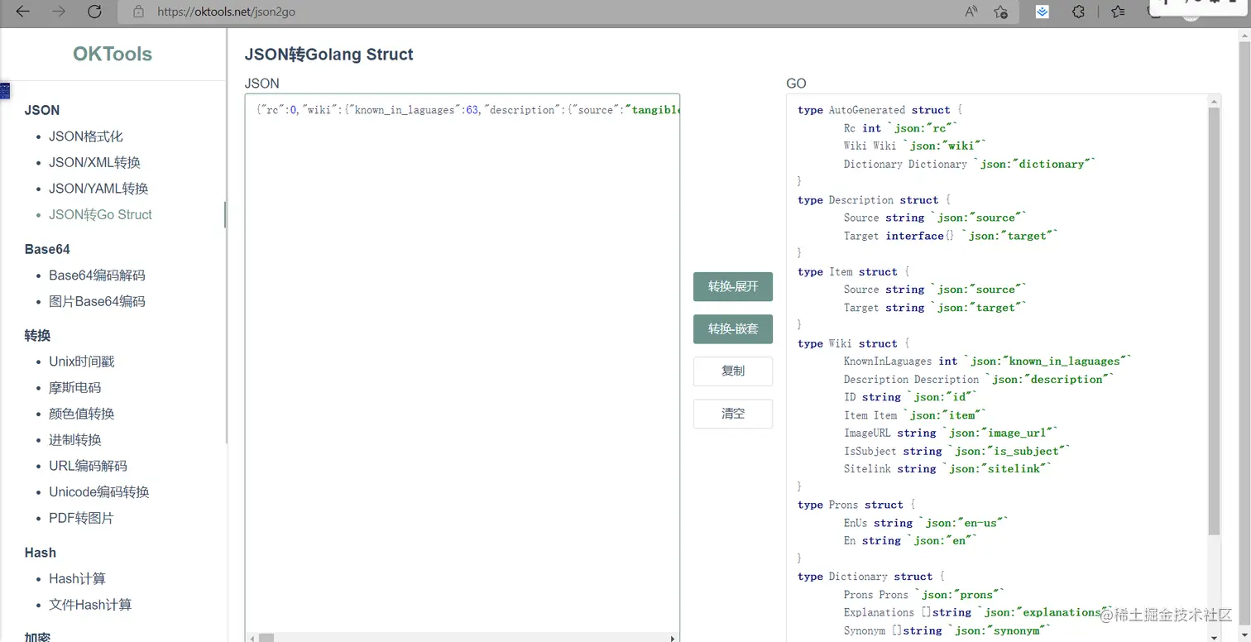Click the 'Dictionary Dictionary' field line
Viewport: 1251px width, 642px height.
pos(970,164)
